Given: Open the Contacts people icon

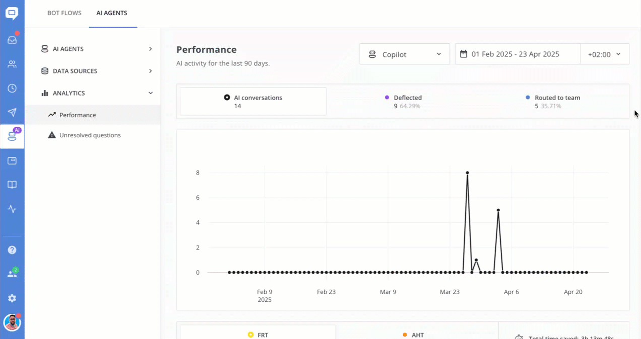Looking at the screenshot, I should click(12, 64).
